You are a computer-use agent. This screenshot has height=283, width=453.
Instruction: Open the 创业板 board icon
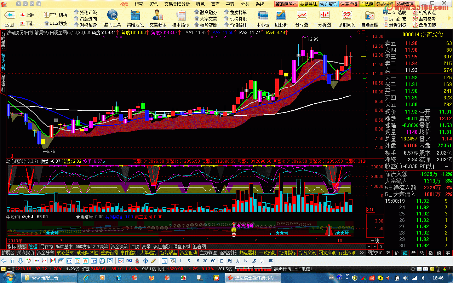pos(281,15)
